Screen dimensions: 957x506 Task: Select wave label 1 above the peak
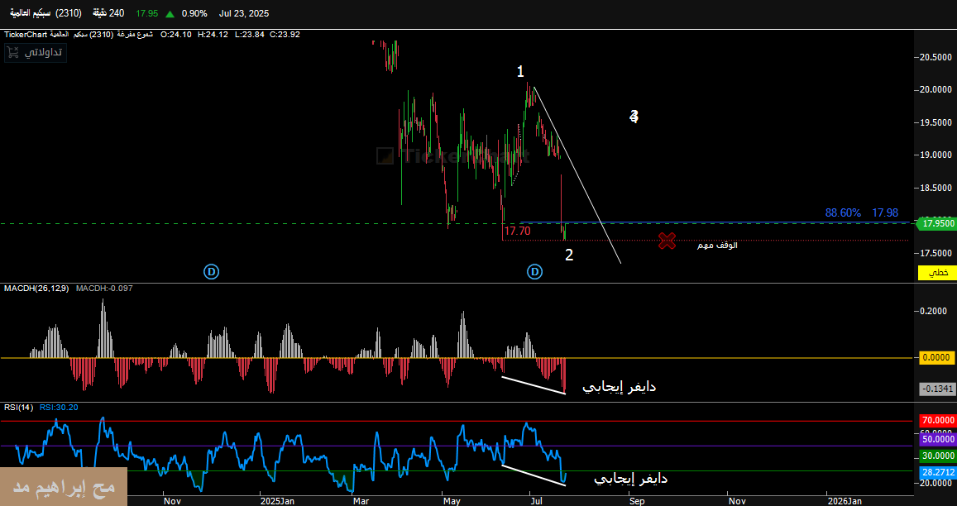520,72
